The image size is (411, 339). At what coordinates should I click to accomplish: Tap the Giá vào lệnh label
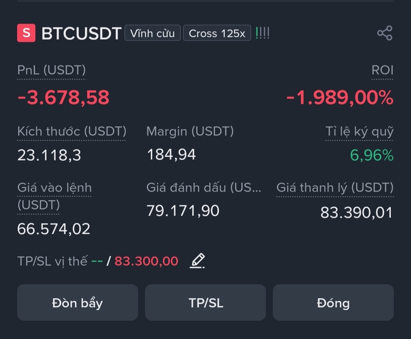coord(54,196)
